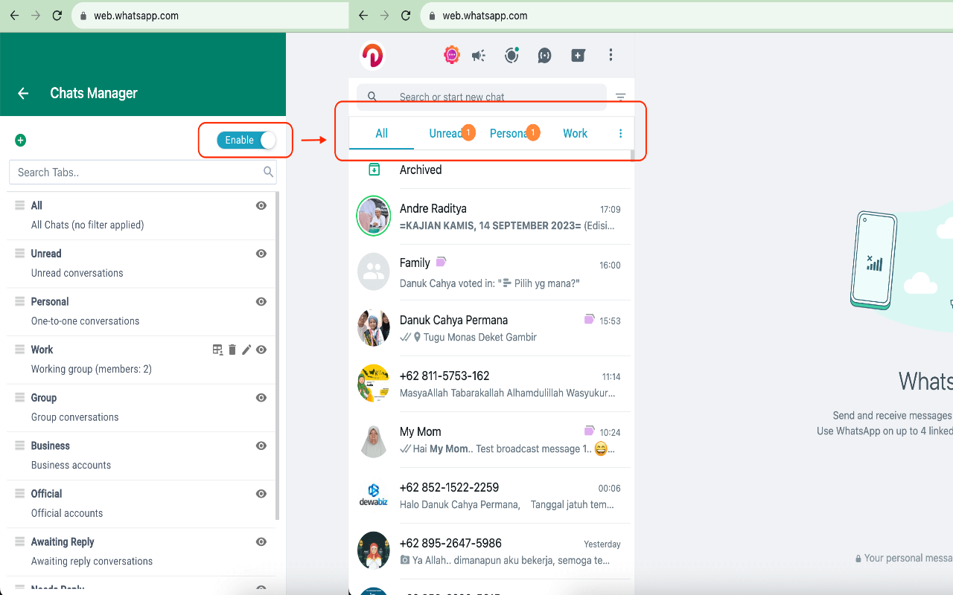Screen dimensions: 953x595
Task: Open the chat list filter options
Action: point(620,97)
